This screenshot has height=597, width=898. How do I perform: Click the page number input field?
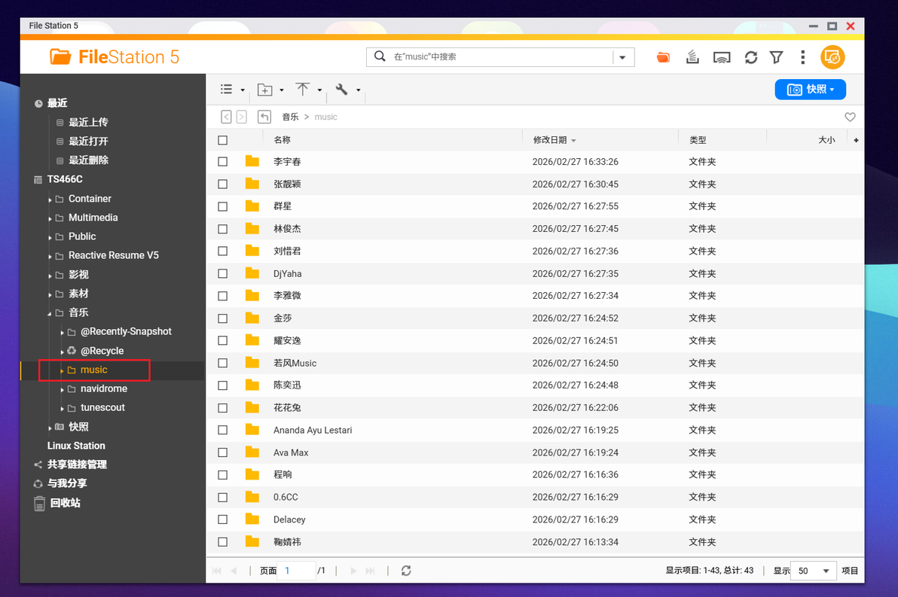point(296,571)
